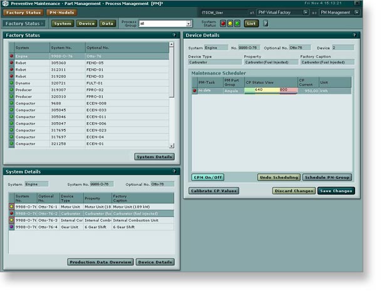
Task: Click help icon in Factory Status panel
Action: pos(173,36)
